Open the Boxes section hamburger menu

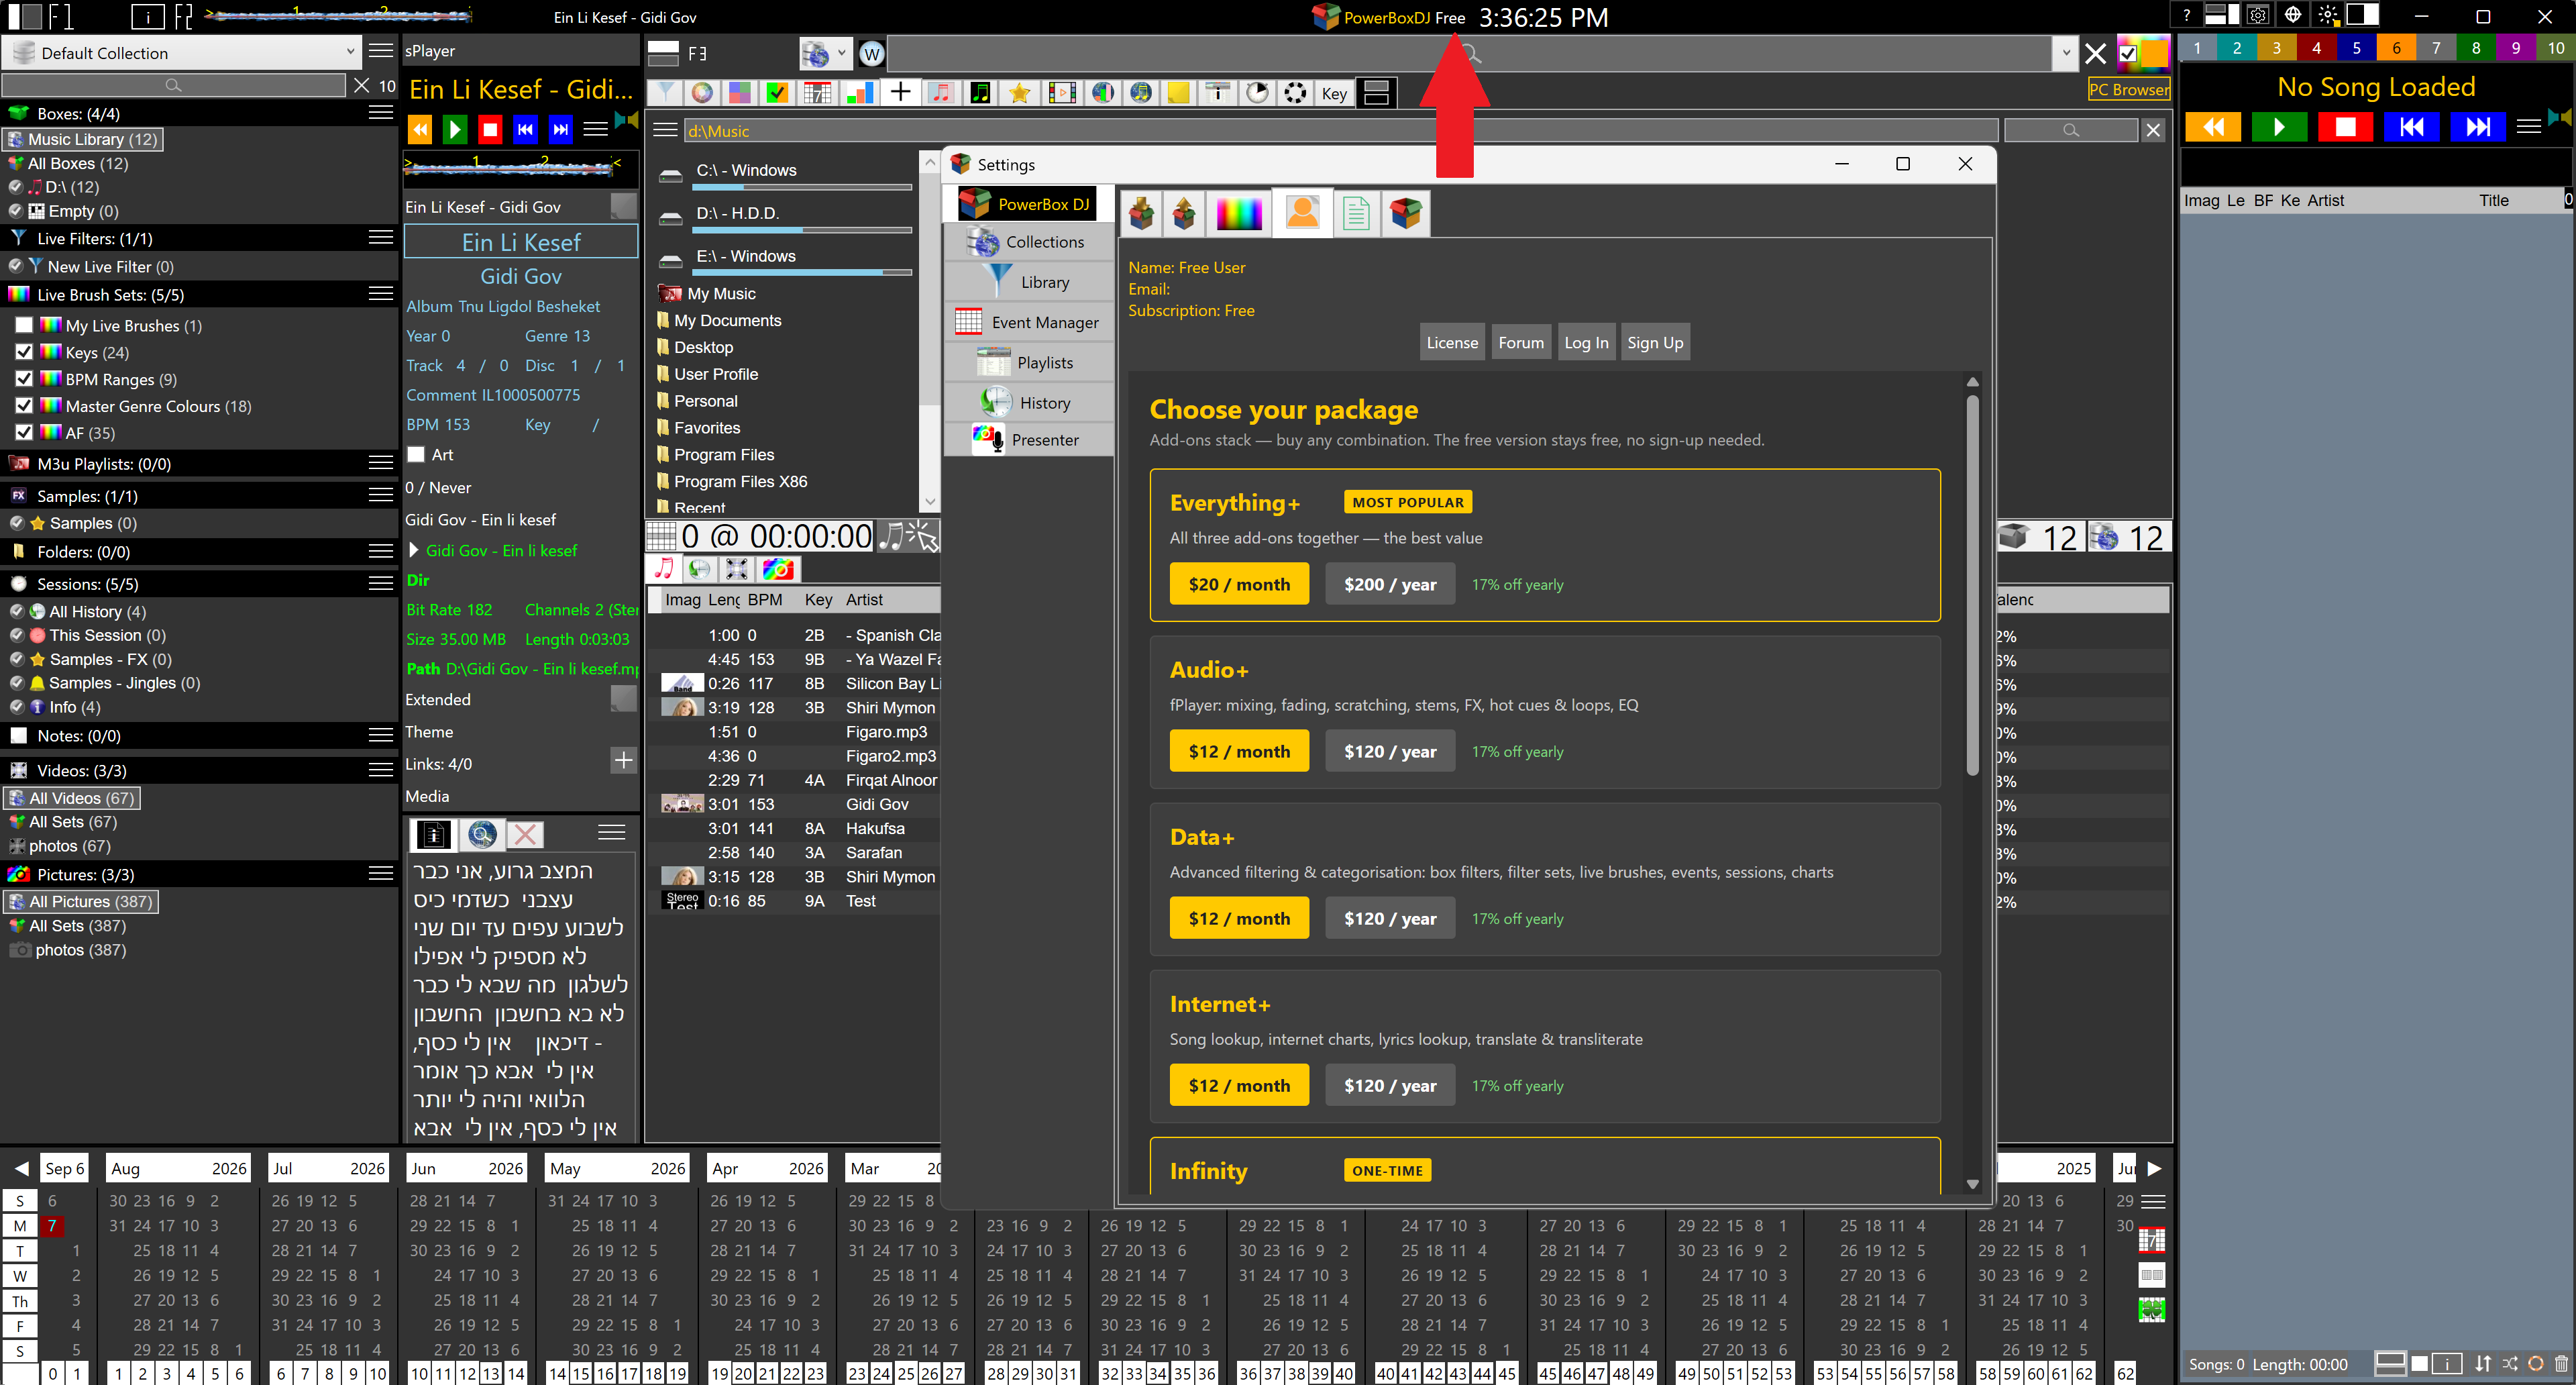pyautogui.click(x=380, y=113)
